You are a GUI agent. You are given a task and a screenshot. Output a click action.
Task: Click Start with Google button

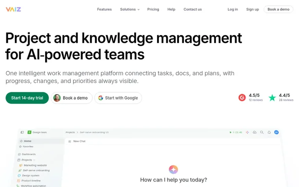(x=118, y=98)
